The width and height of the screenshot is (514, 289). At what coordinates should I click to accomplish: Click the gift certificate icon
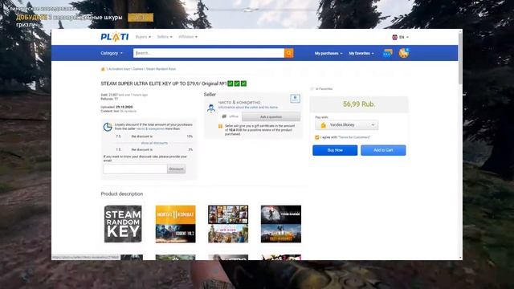click(220, 126)
